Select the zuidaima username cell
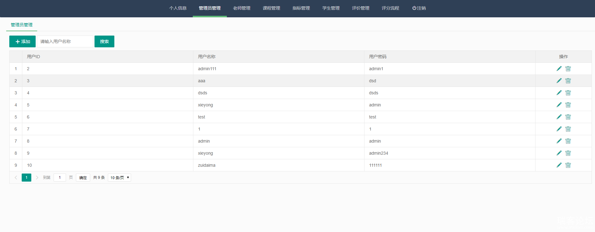Screen dimensions: 595x232 click(279, 165)
